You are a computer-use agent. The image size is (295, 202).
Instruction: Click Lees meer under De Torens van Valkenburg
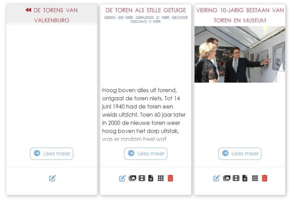point(52,153)
